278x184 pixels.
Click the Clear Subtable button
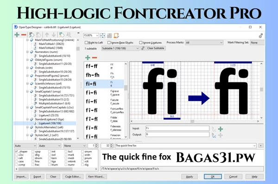click(156, 48)
